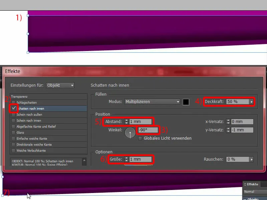267x200 pixels.
Task: Click the Größe 1 mm field
Action: pos(141,159)
